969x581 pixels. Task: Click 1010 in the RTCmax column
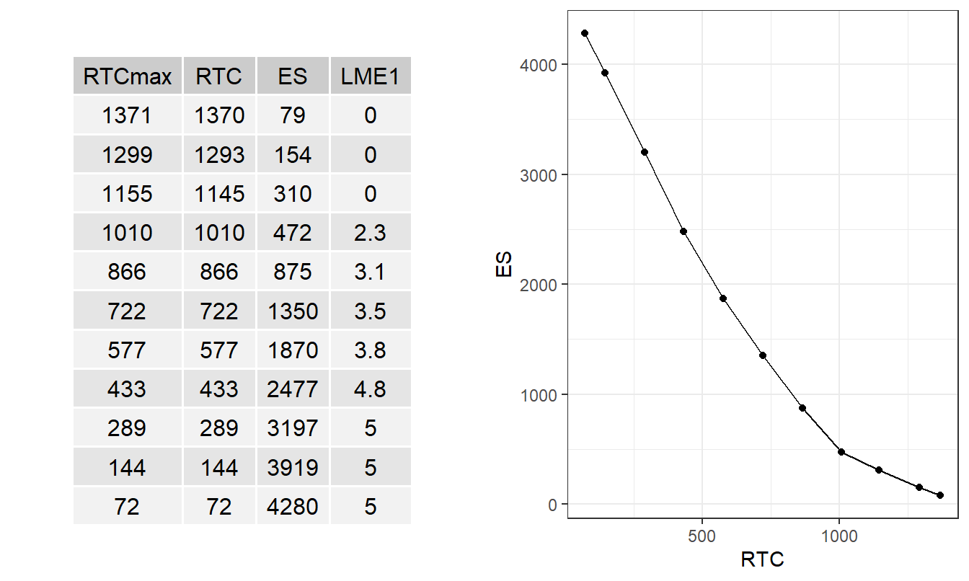pyautogui.click(x=128, y=232)
